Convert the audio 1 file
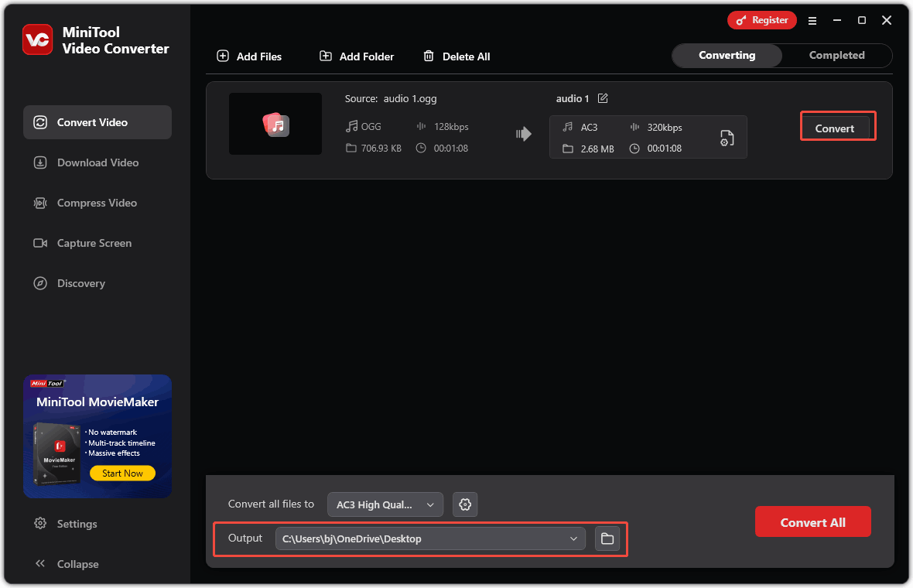This screenshot has height=588, width=913. coord(835,128)
